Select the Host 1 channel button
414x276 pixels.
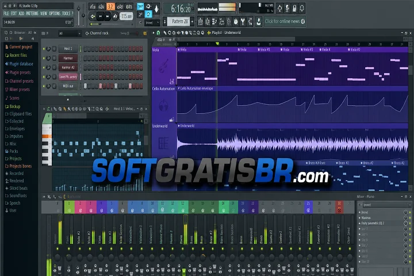pyautogui.click(x=68, y=49)
